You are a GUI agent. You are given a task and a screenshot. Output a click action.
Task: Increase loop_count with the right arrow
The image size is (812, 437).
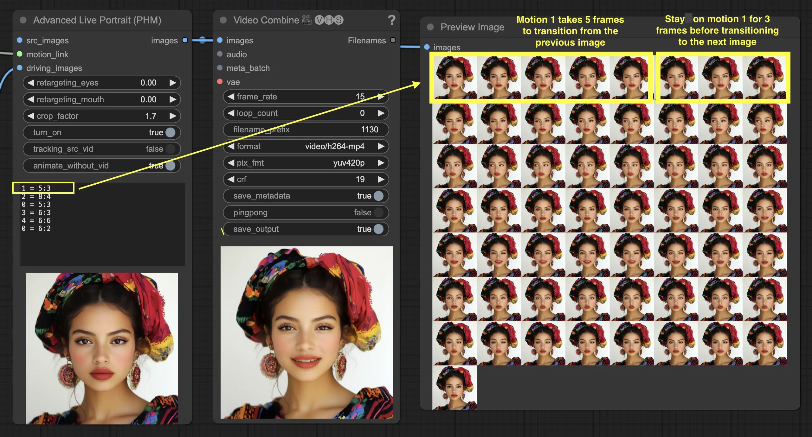pyautogui.click(x=381, y=113)
